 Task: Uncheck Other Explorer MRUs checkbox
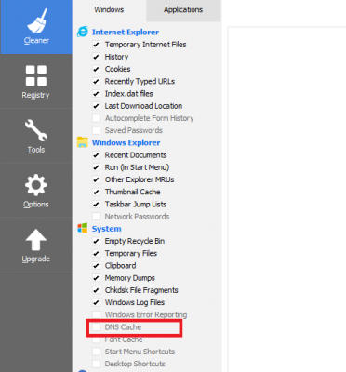point(96,179)
